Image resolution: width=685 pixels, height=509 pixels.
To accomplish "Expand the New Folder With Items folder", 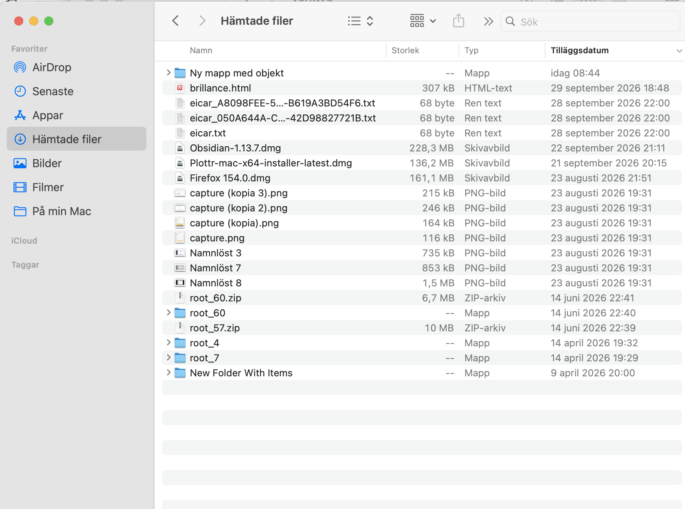I will 168,373.
